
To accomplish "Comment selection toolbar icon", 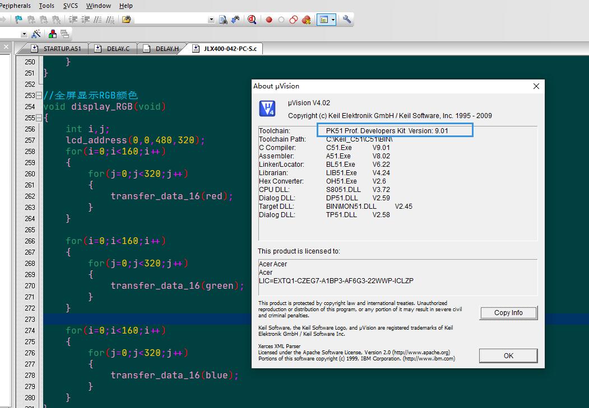I will 98,20.
